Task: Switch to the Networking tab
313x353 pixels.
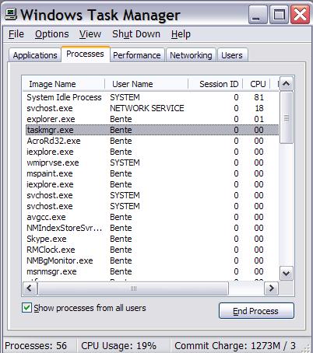Action: pyautogui.click(x=191, y=55)
